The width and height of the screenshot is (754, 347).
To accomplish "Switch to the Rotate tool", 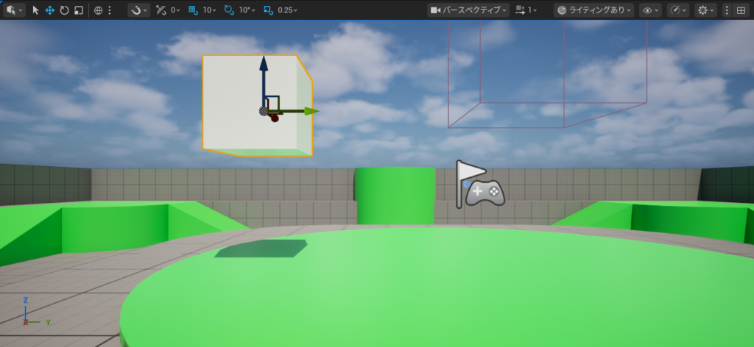I will (64, 10).
